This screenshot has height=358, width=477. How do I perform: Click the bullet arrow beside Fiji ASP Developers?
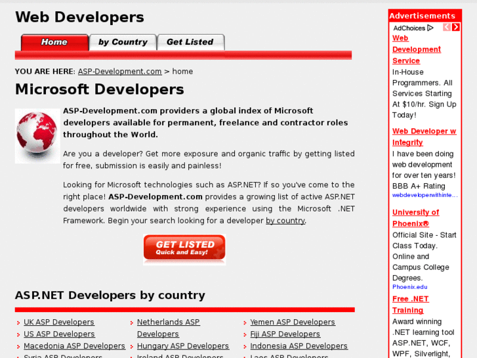pyautogui.click(x=245, y=335)
